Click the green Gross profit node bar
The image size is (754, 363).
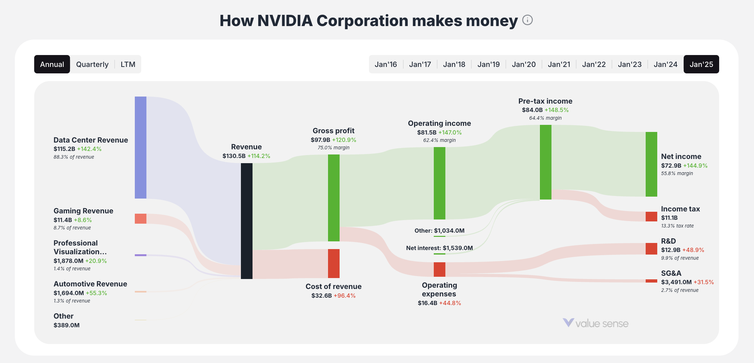tap(333, 198)
